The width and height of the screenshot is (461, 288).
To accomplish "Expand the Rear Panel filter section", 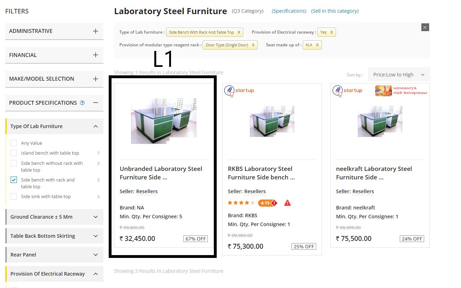I will [x=96, y=255].
